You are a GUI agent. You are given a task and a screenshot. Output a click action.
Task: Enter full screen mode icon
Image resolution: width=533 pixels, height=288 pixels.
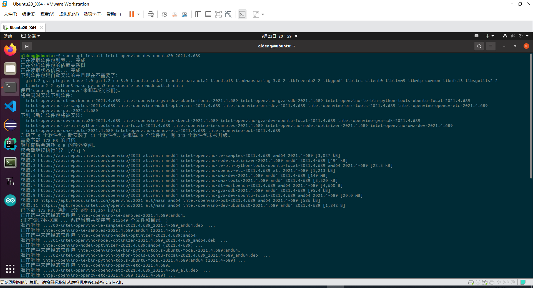tap(218, 14)
